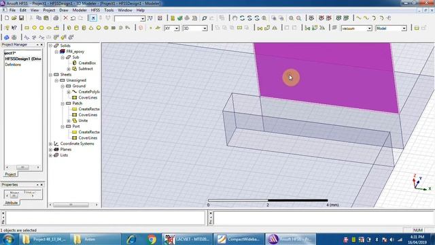Click the Zoom out magnifier icon
Screen dimensions: 435x245
coord(299,18)
